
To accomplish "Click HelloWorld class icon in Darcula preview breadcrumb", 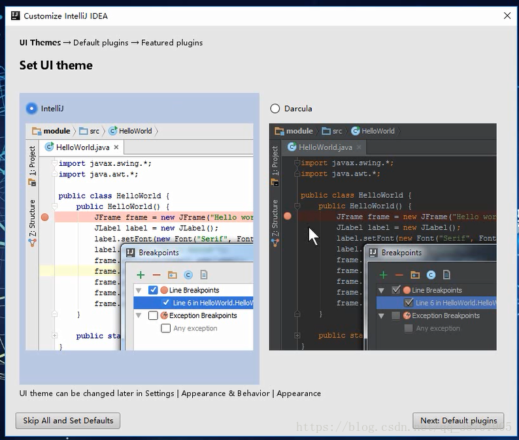I will (356, 131).
